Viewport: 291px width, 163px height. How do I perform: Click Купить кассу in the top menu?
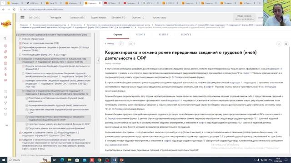point(160,18)
